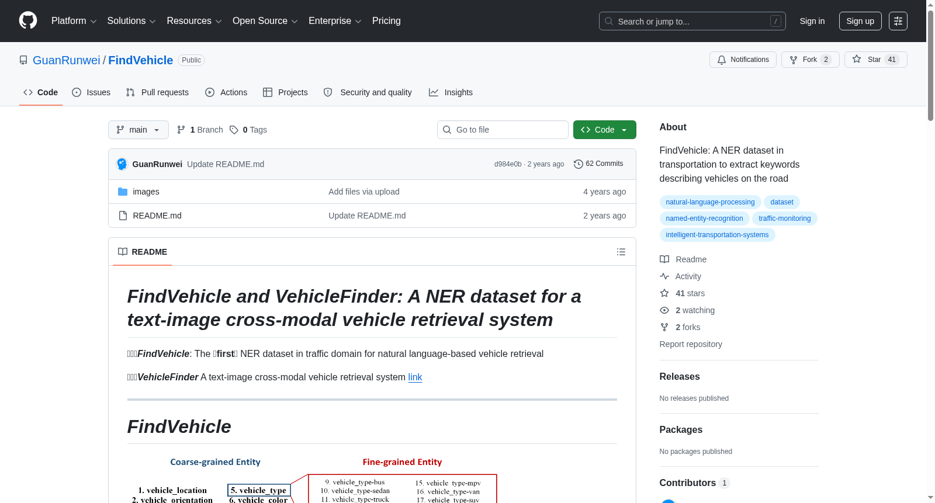
Task: Click the star icon beside 41 stars
Action: [x=664, y=293]
